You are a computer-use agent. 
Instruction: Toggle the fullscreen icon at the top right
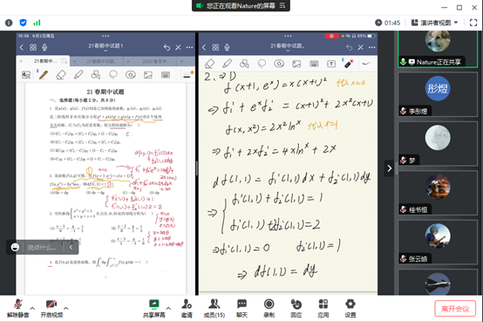[473, 23]
